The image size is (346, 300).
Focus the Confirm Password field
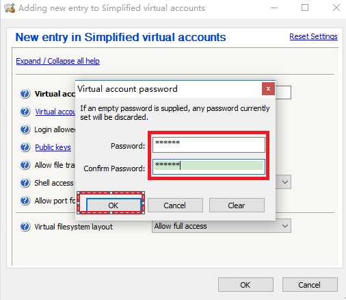(209, 166)
